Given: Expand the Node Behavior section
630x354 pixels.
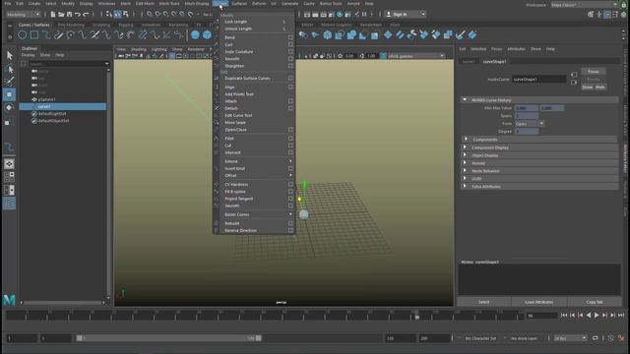Looking at the screenshot, I should point(538,171).
